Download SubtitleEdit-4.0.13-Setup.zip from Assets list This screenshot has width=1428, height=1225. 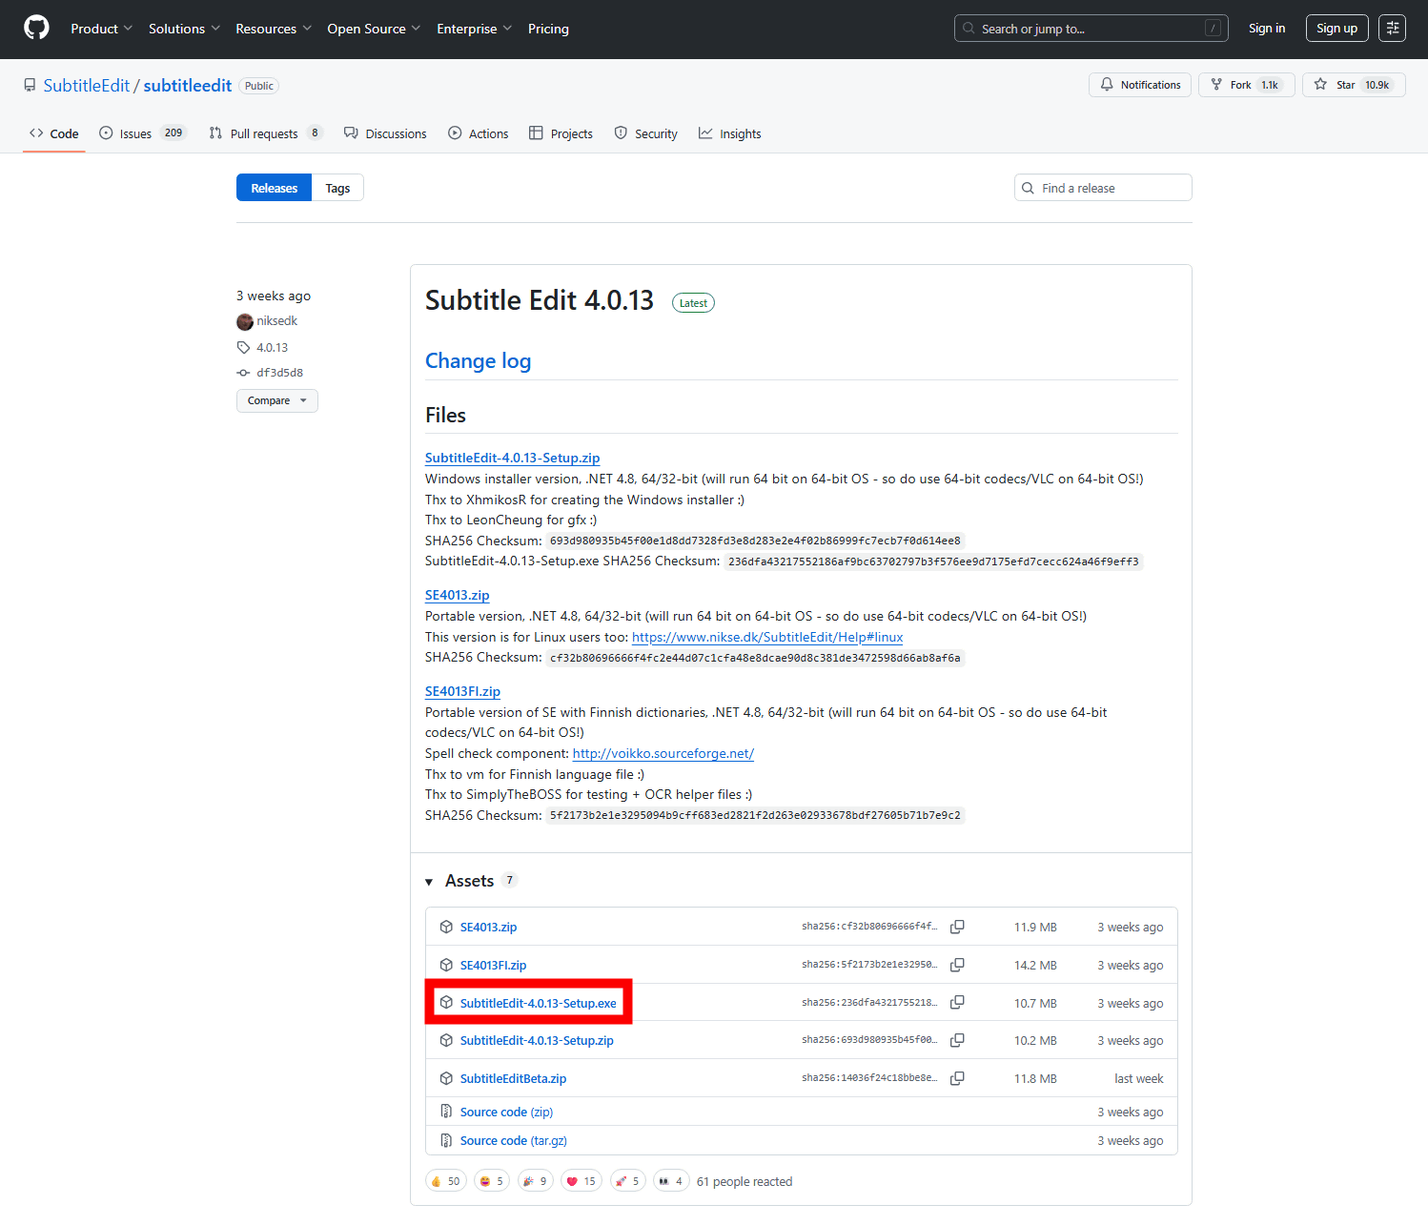[x=537, y=1040]
